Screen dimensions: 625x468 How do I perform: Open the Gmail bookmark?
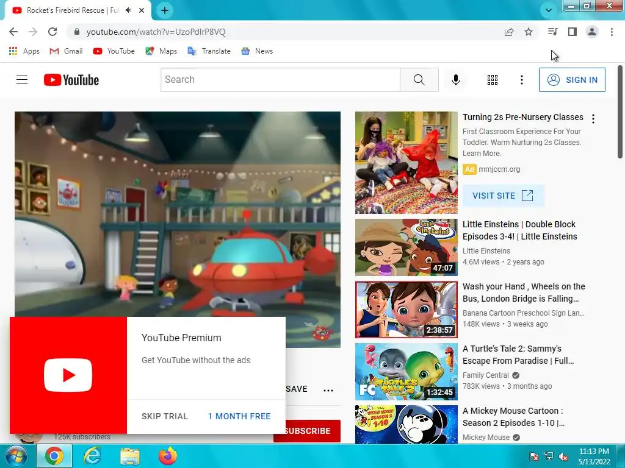[66, 51]
